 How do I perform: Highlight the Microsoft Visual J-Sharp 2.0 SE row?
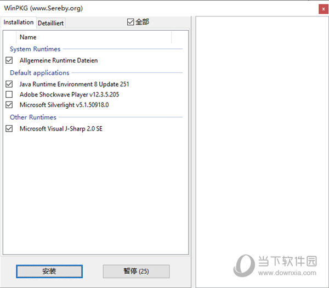[61, 129]
